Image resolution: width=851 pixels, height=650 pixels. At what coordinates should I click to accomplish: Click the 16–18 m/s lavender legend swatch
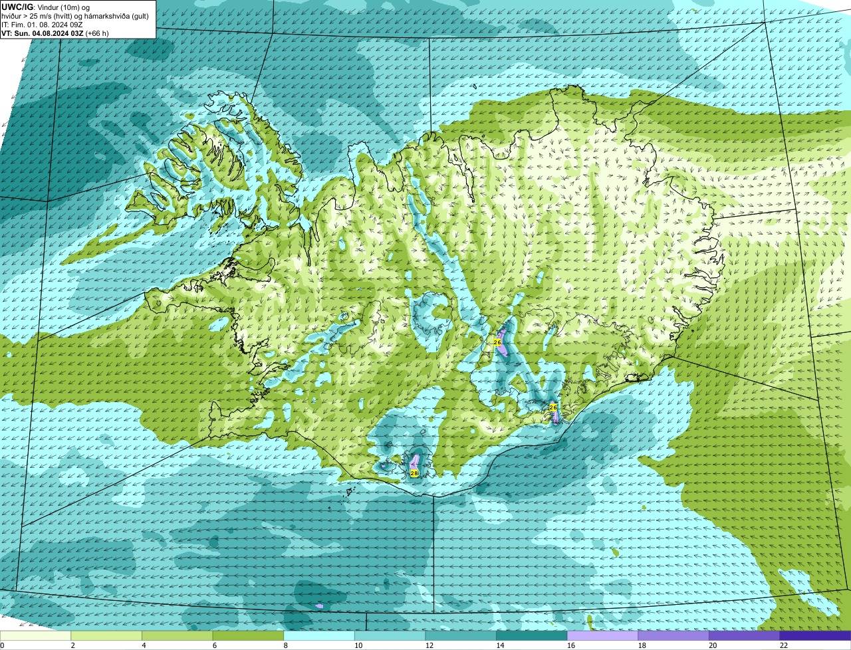pyautogui.click(x=602, y=635)
